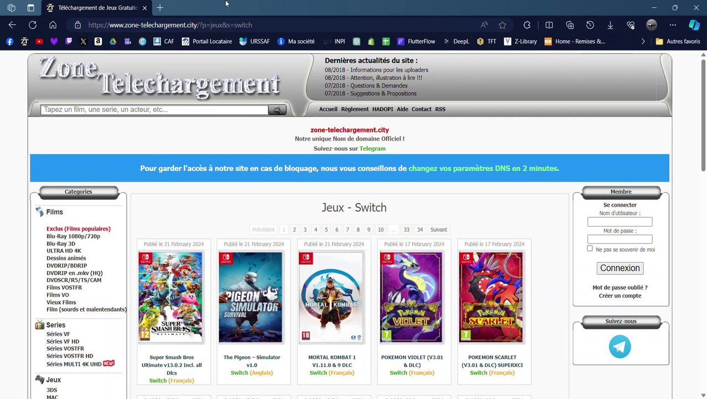This screenshot has width=707, height=399.
Task: Open Super Smash Bros Ultimate cover image
Action: pyautogui.click(x=171, y=297)
